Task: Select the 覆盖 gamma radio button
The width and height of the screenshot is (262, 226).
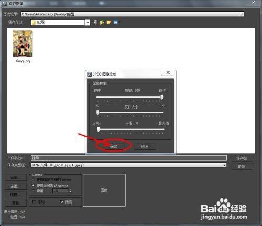Action: (x=34, y=190)
